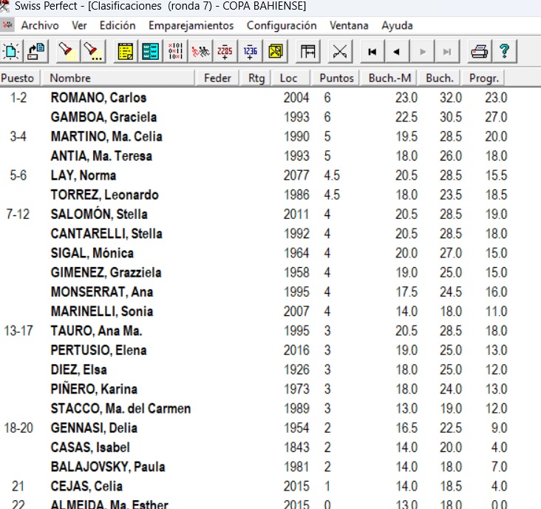
Task: Click the printer icon
Action: [x=480, y=51]
